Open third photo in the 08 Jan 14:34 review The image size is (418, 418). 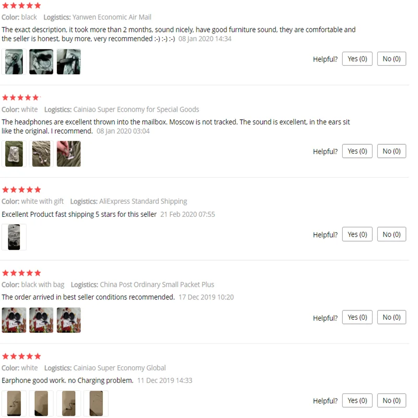pos(68,62)
